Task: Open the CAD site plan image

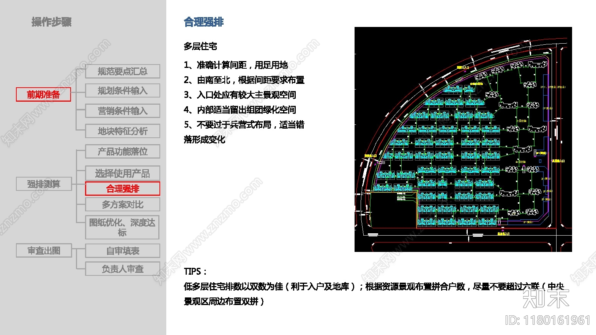Action: tap(463, 139)
